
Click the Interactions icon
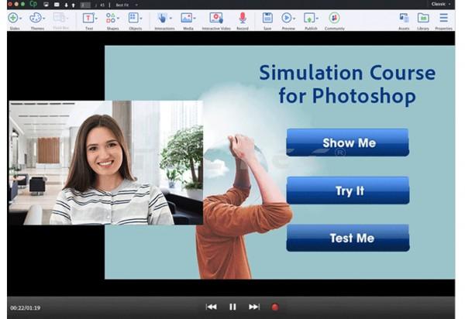(x=163, y=18)
